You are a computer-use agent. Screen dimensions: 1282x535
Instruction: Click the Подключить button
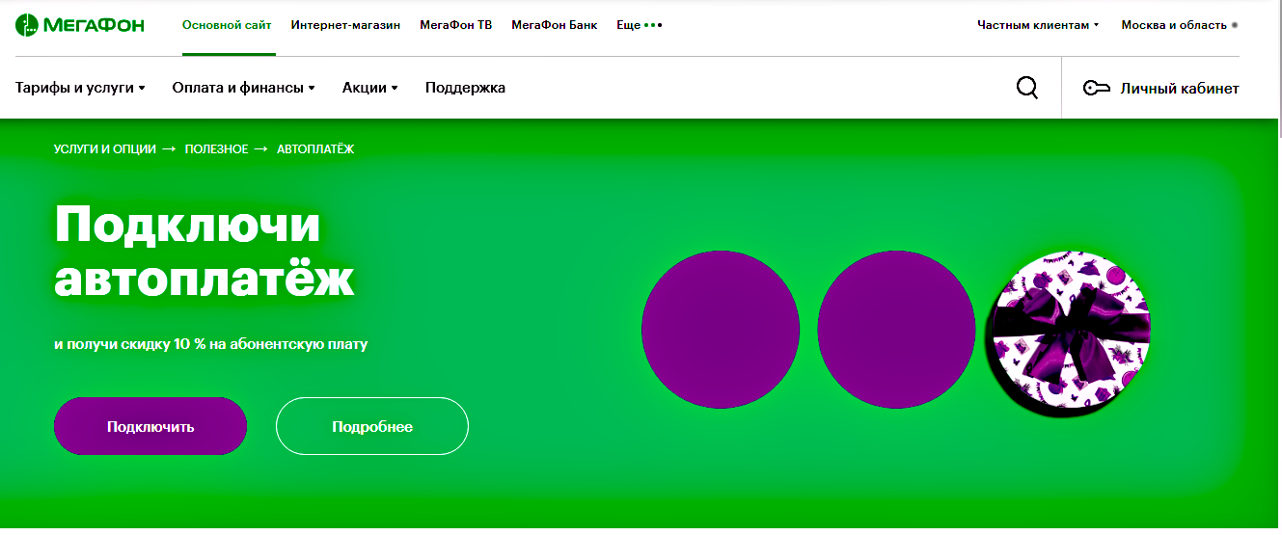click(x=150, y=426)
